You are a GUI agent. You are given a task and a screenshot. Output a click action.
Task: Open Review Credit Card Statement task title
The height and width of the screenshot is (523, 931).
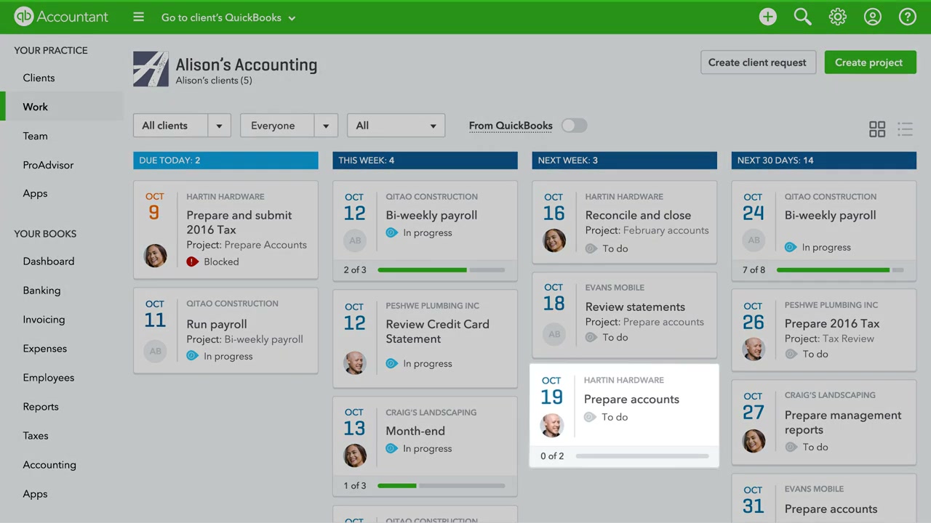click(437, 331)
